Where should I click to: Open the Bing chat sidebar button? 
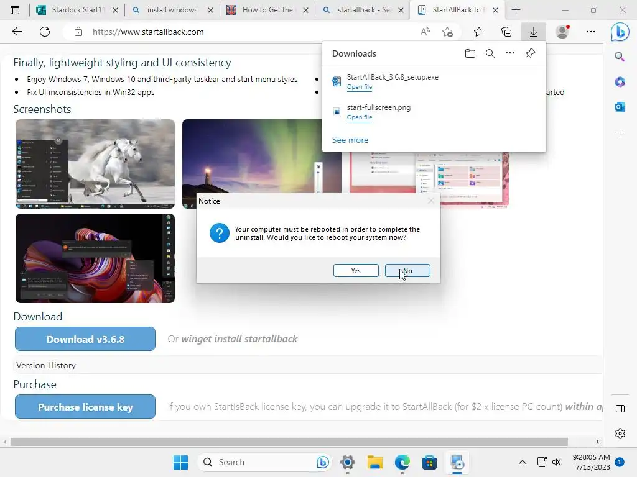tap(620, 32)
